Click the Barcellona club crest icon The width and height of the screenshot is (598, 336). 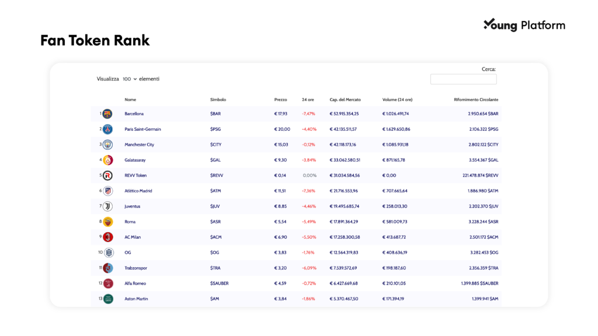pos(107,114)
